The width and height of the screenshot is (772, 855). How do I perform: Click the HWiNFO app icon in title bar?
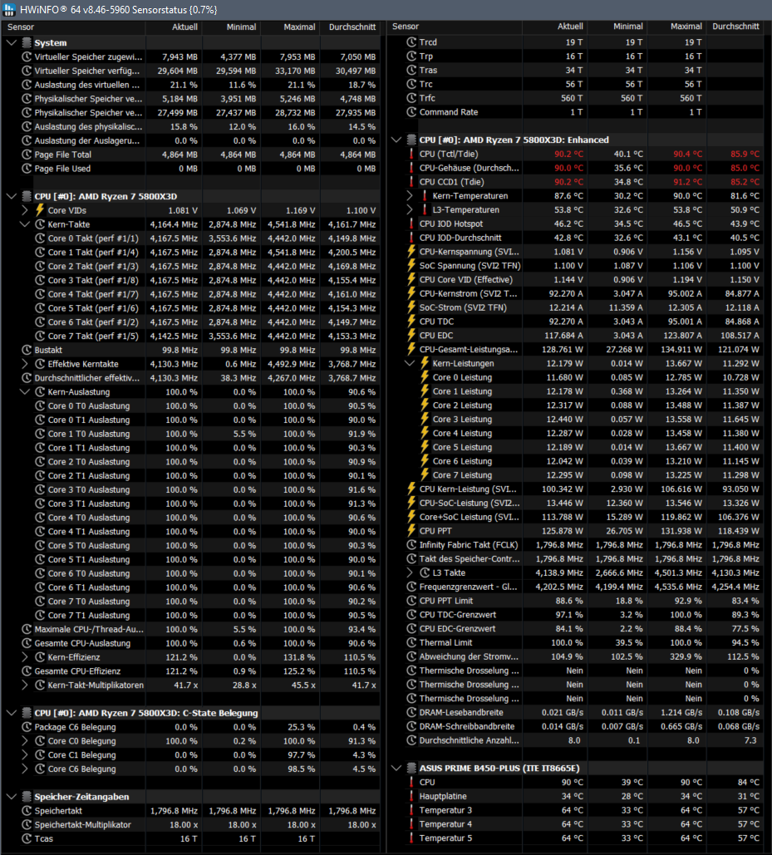click(9, 9)
